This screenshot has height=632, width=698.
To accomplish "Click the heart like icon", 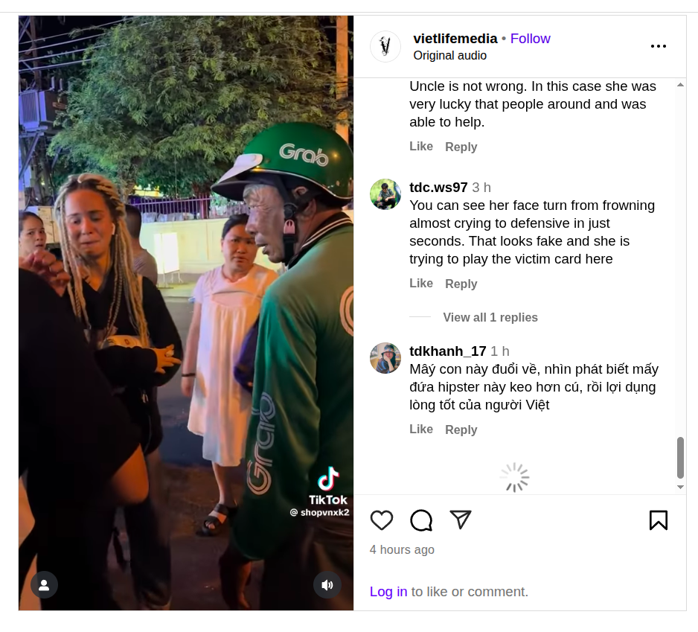I will click(x=382, y=520).
